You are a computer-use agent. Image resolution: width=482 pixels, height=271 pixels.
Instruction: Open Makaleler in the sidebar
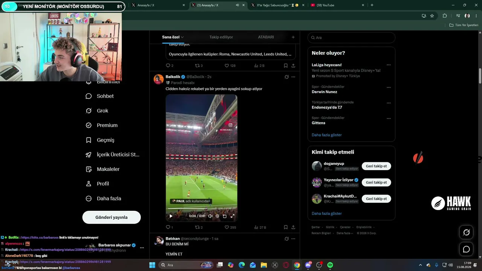(103, 169)
